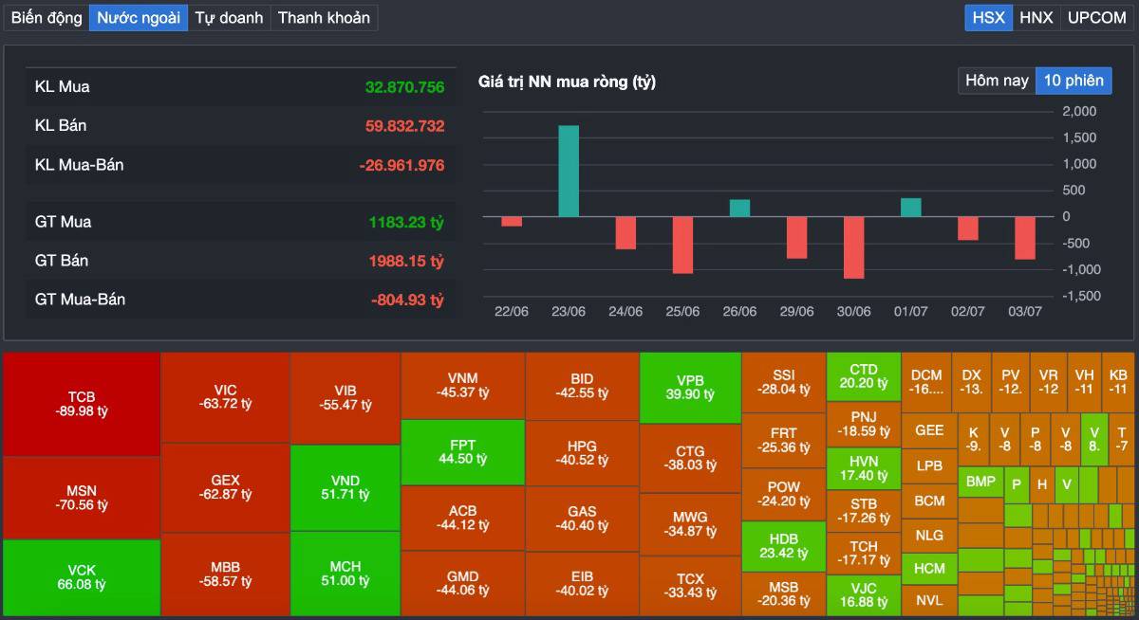Click the SSI -28.04 tỷ tile
This screenshot has height=620, width=1139.
tap(783, 383)
